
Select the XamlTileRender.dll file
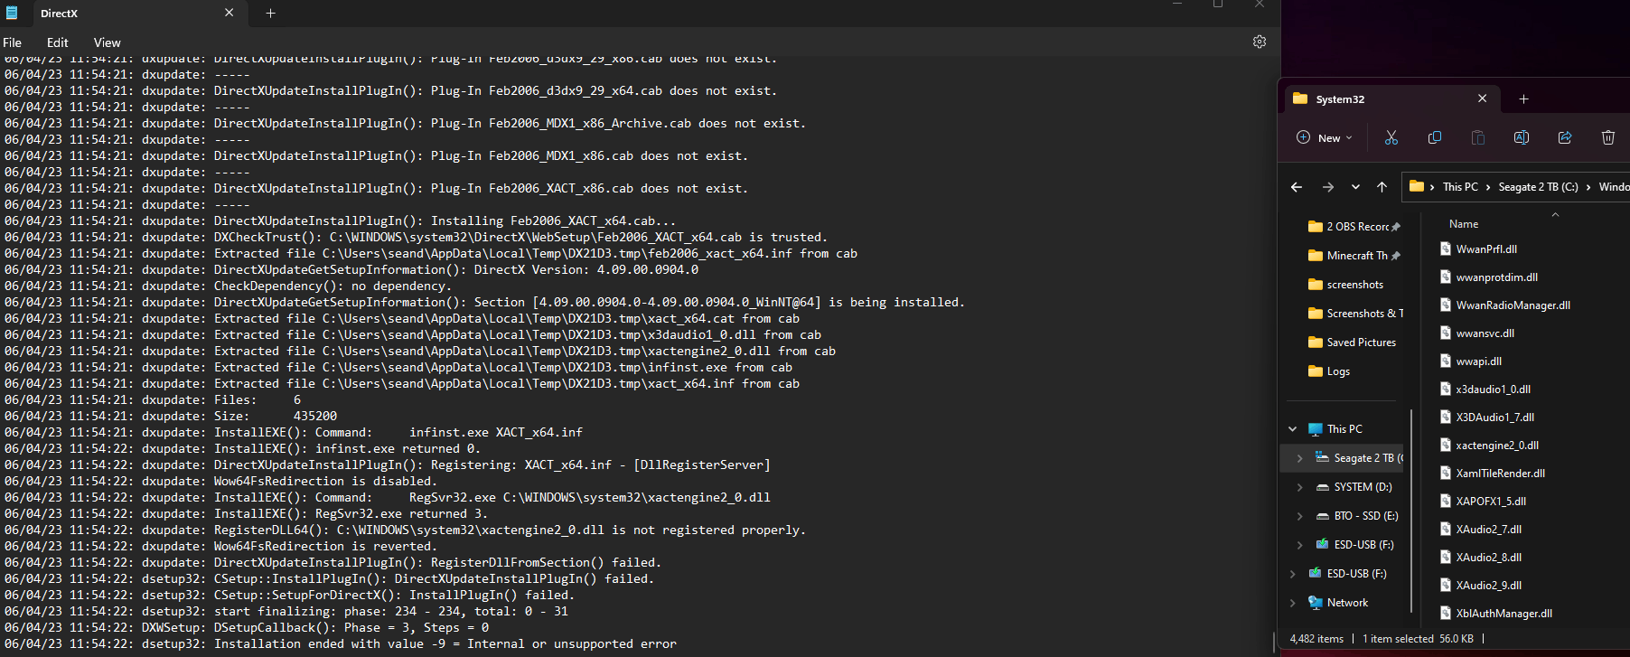tap(1492, 474)
